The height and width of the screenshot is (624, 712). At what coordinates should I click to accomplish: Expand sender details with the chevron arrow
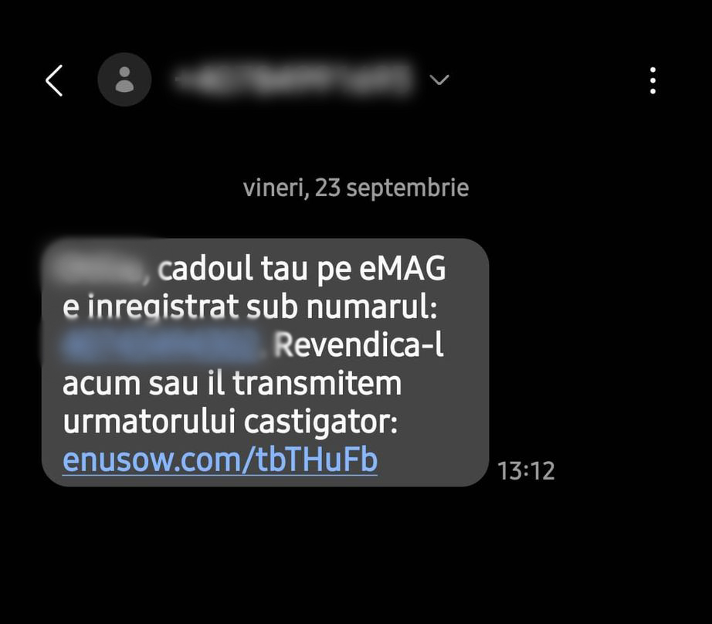pyautogui.click(x=439, y=80)
